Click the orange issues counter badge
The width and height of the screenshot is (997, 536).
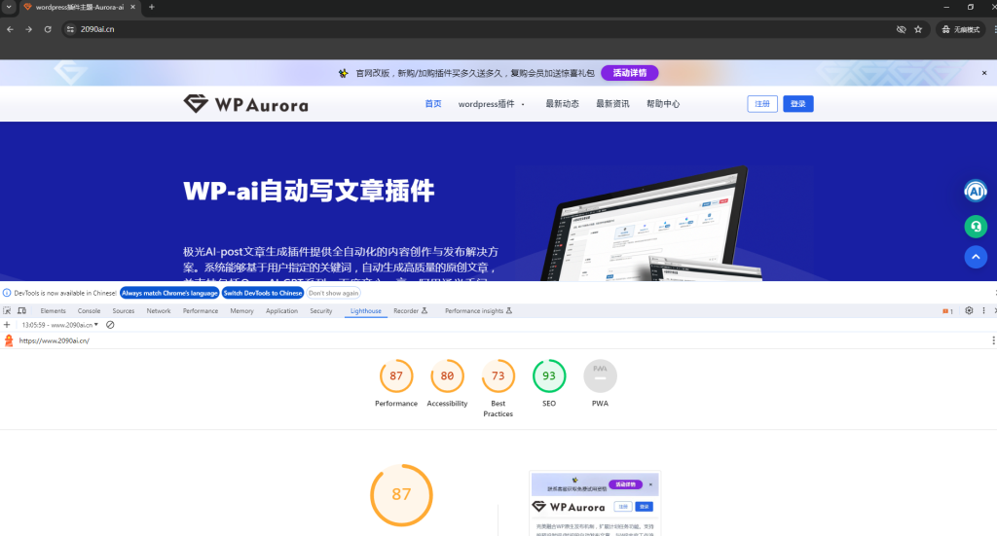pyautogui.click(x=947, y=311)
